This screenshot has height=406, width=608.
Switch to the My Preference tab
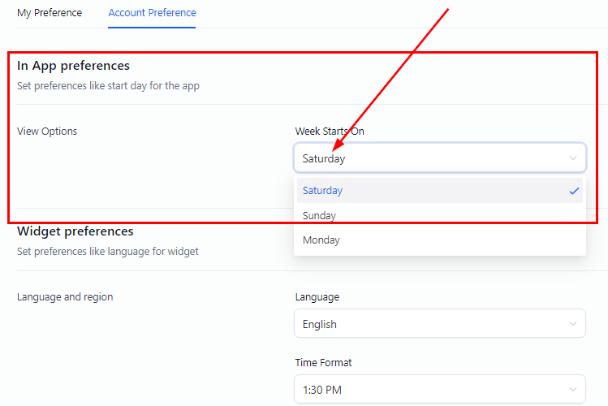(x=50, y=13)
